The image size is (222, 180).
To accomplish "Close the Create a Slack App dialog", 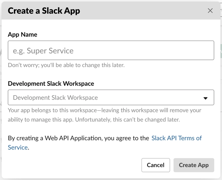I will point(210,10).
